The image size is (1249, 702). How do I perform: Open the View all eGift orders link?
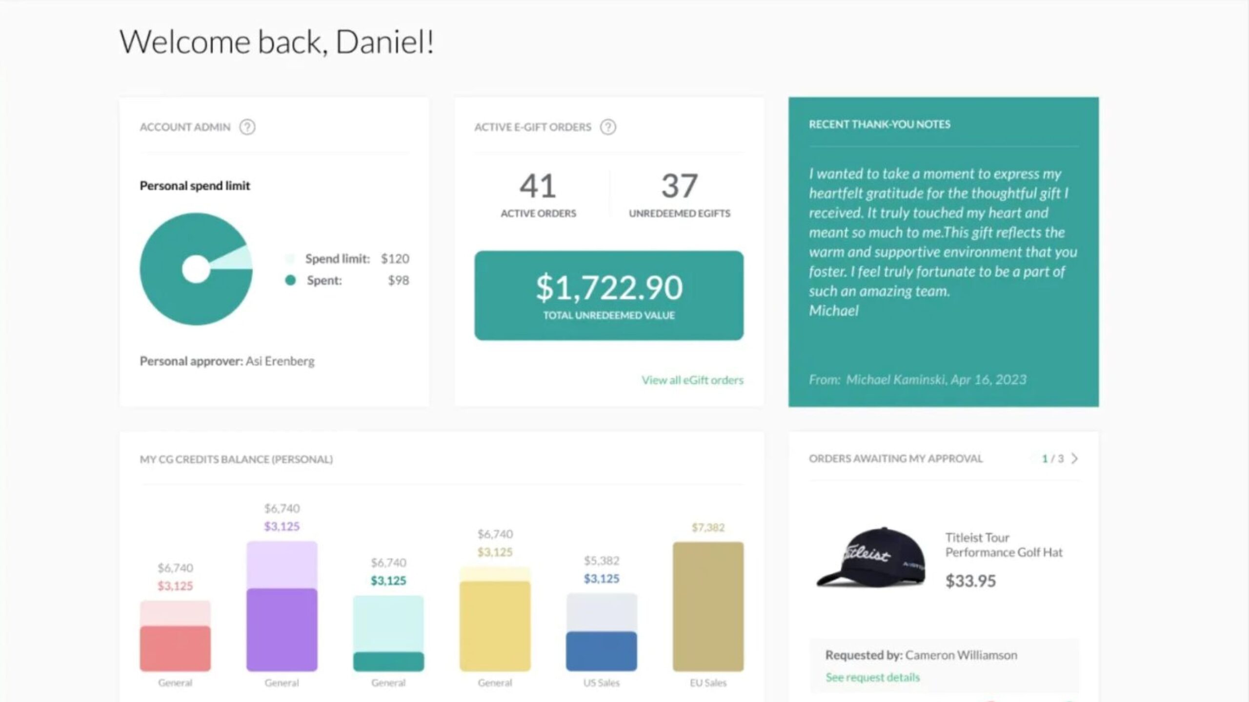692,380
